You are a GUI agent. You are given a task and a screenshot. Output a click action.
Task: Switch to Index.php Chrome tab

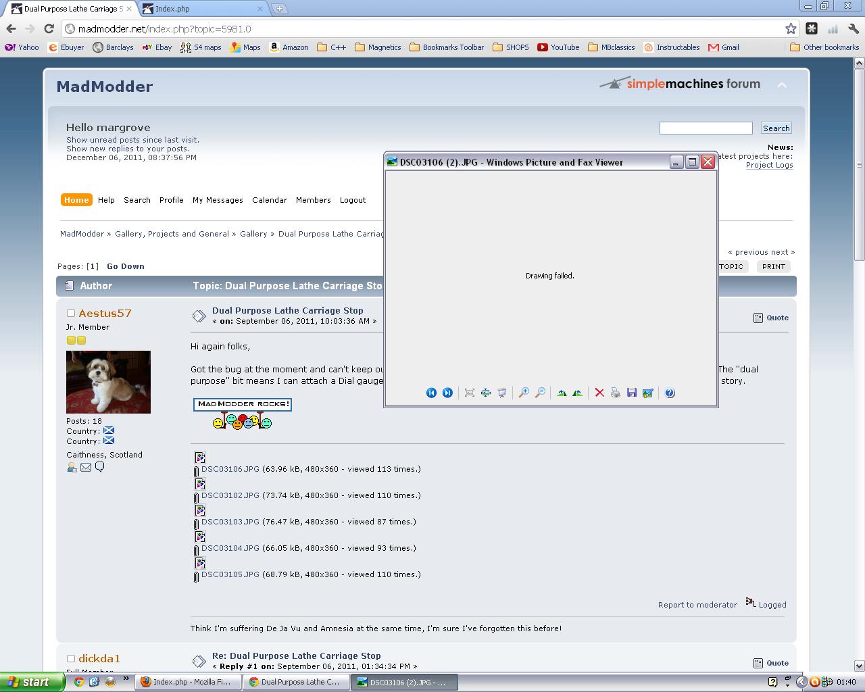(203, 9)
